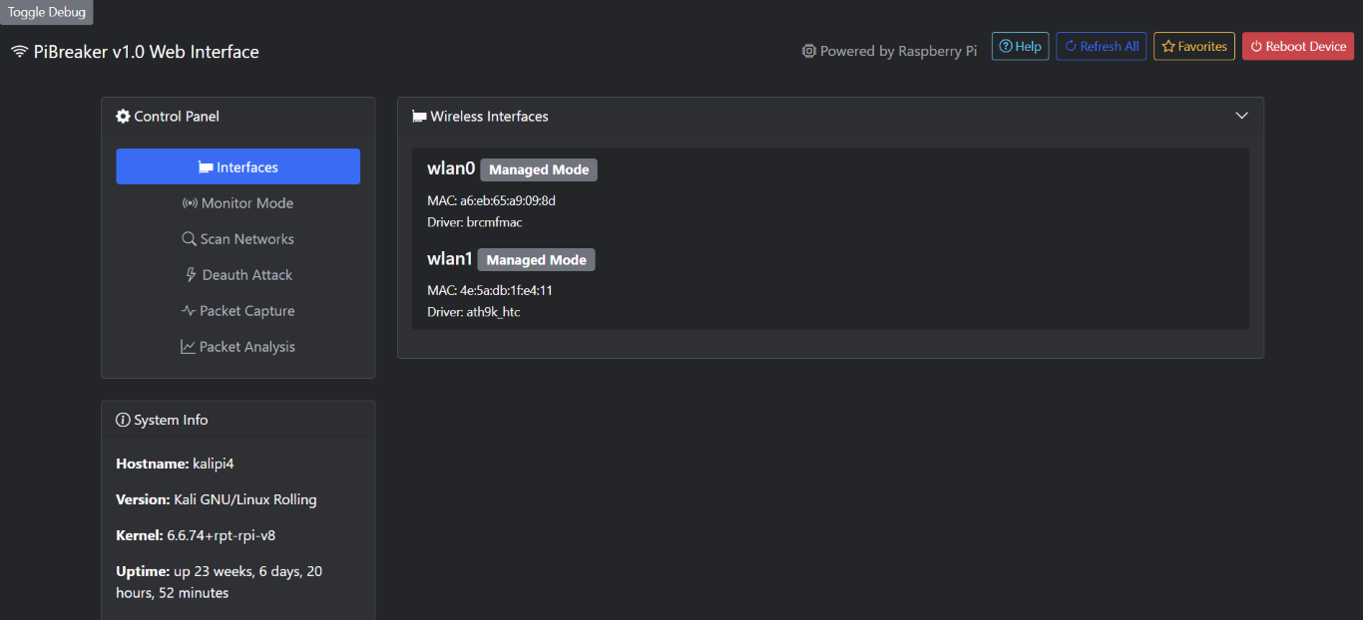Click the red Reboot Device button
This screenshot has height=620, width=1363.
point(1298,46)
